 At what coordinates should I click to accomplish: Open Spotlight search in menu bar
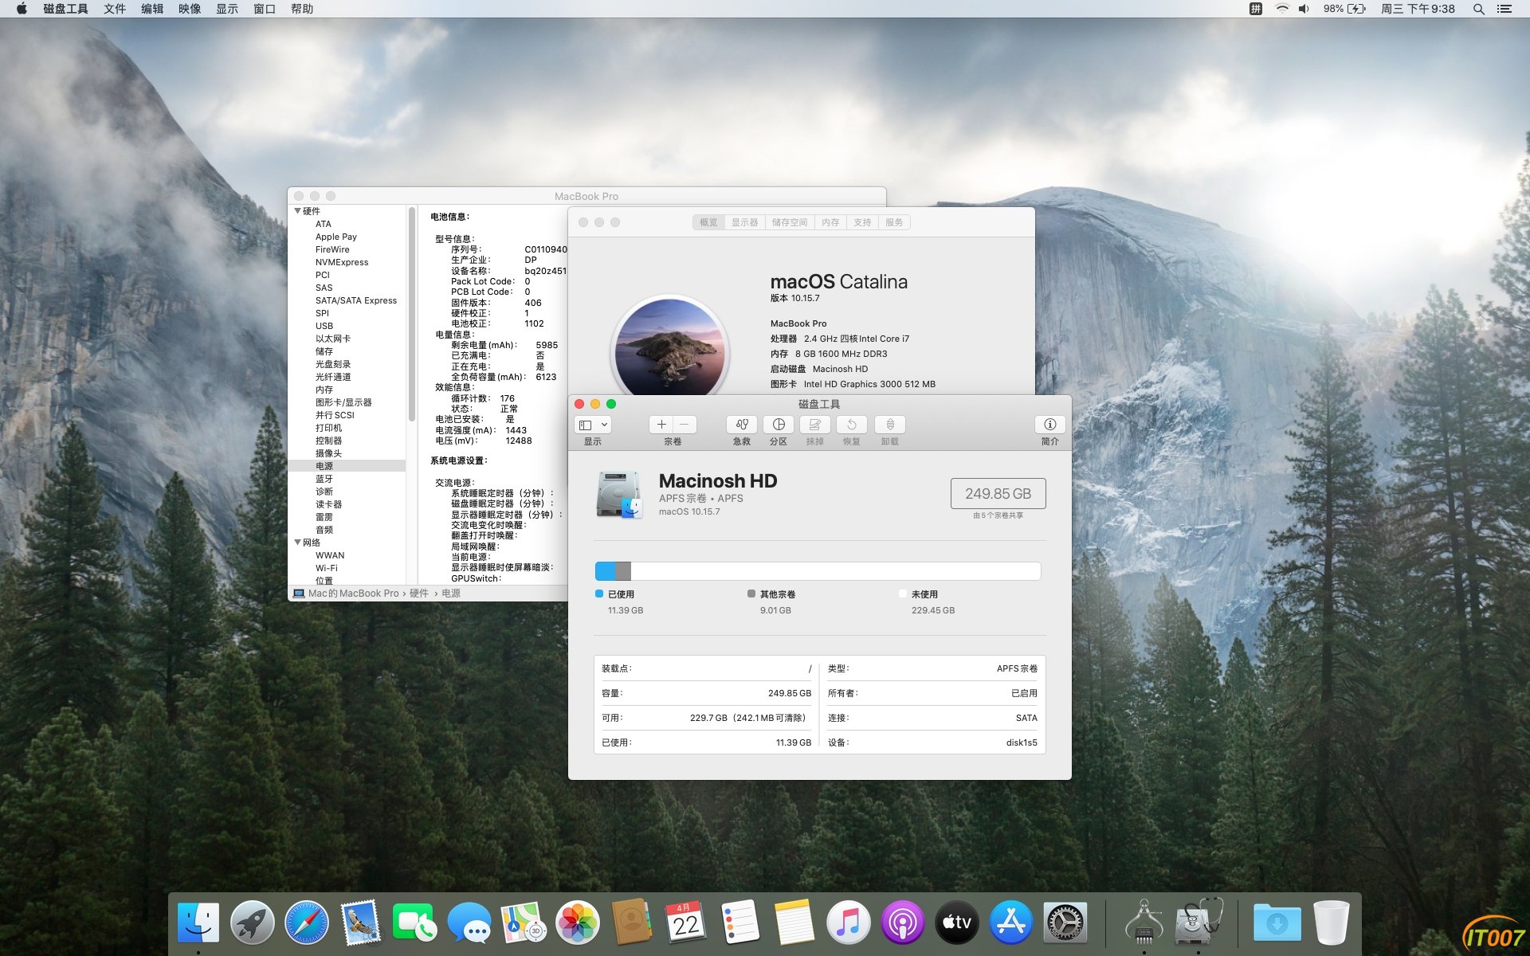point(1478,9)
